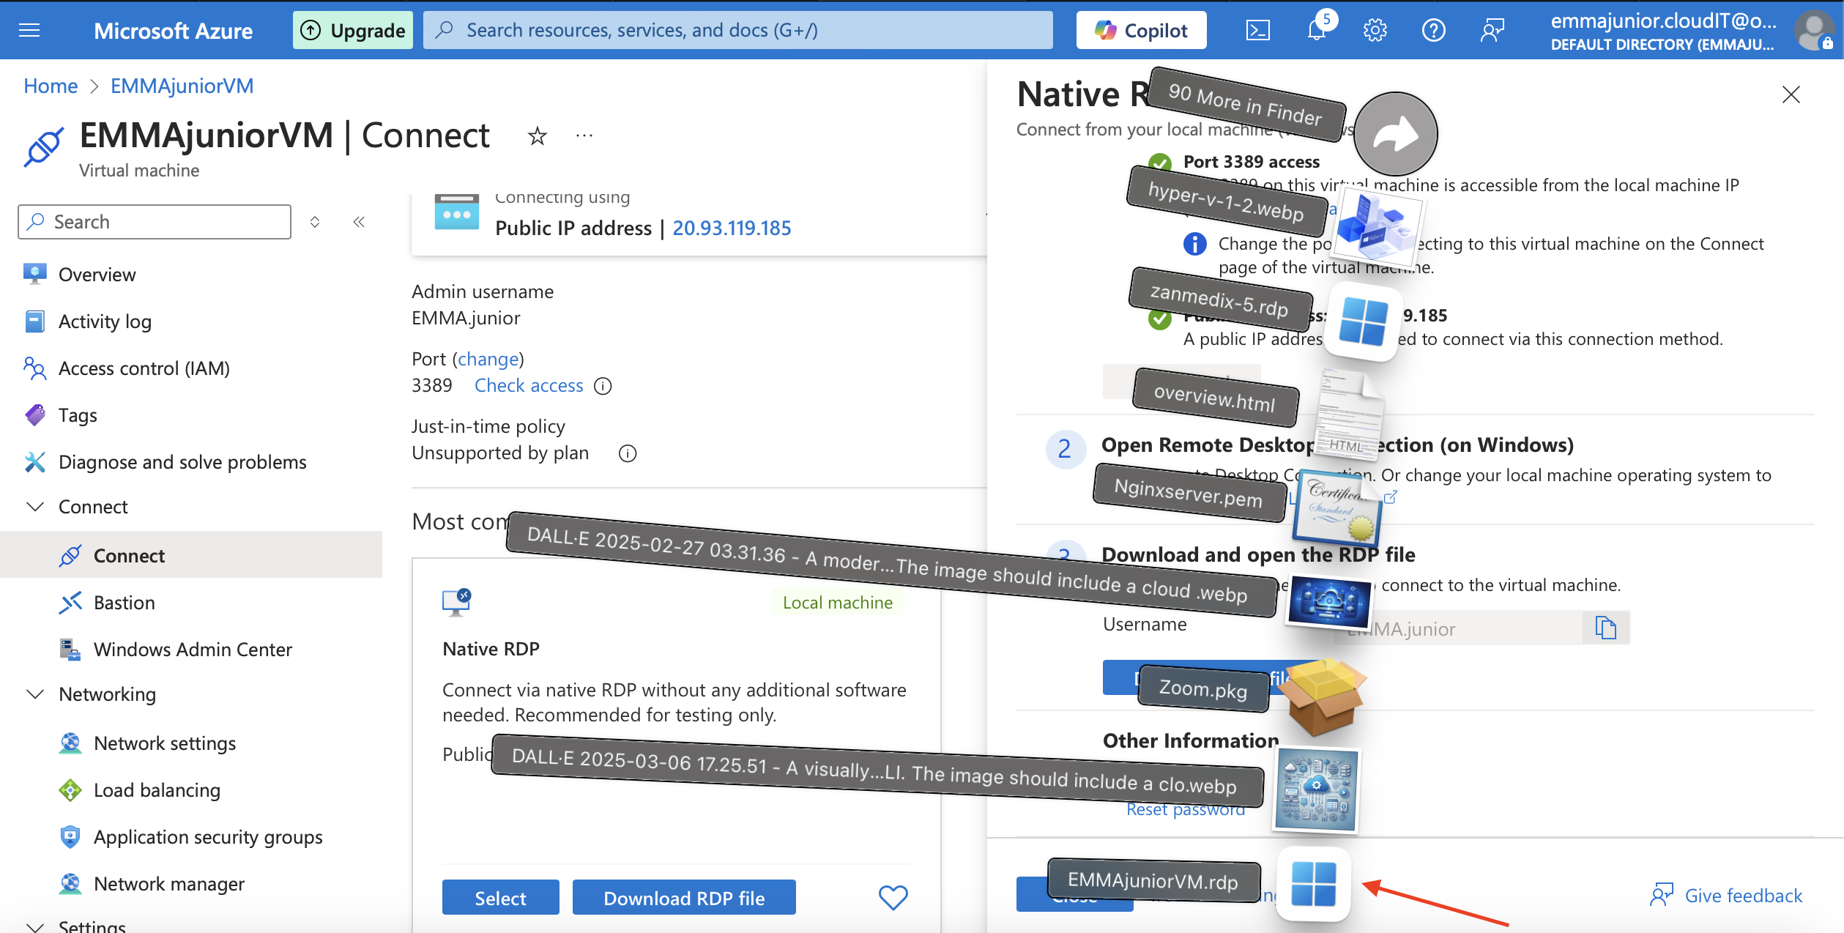
Task: Click the Check access link
Action: 529,385
